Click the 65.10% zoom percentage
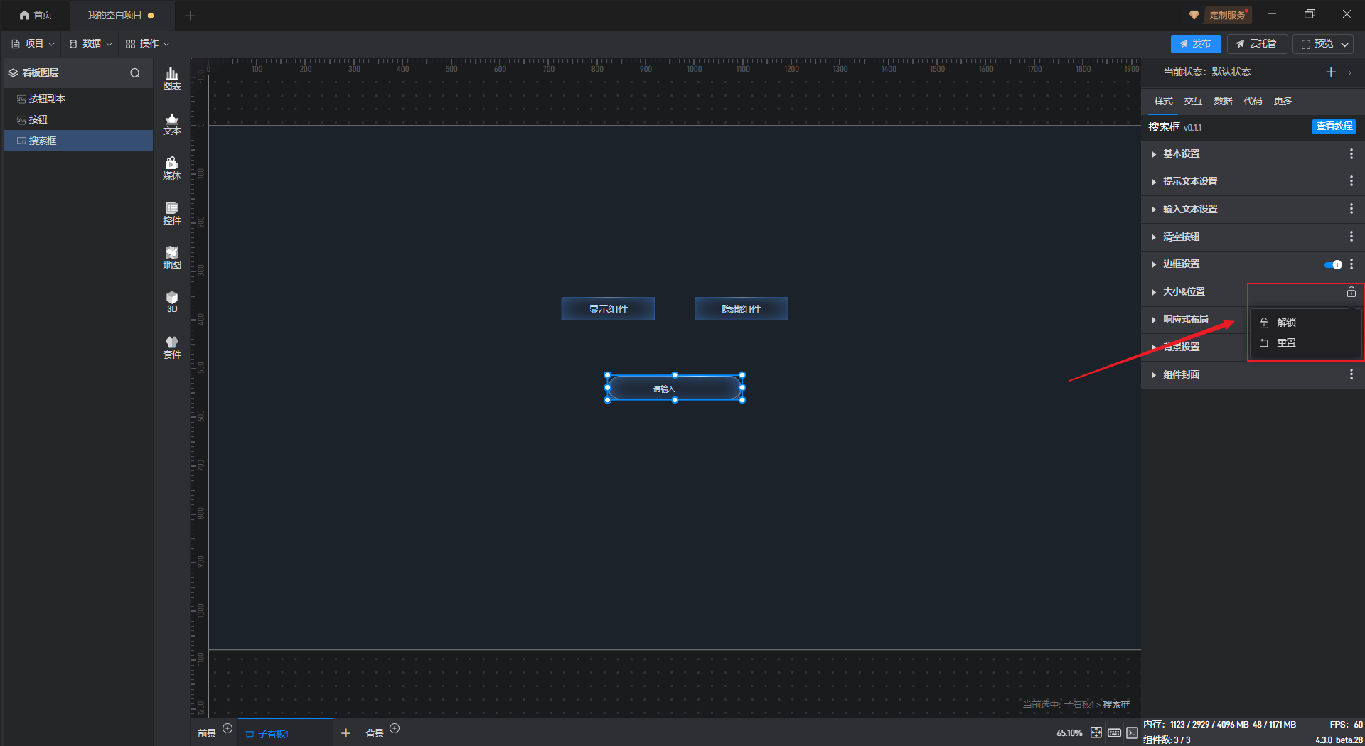This screenshot has height=746, width=1365. coord(1069,733)
